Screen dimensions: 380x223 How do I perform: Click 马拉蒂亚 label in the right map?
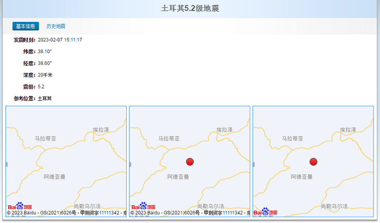coord(293,139)
